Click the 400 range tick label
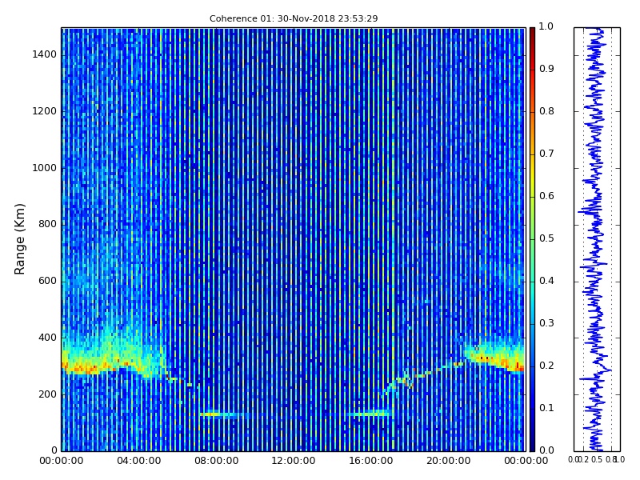The width and height of the screenshot is (640, 480). point(47,338)
